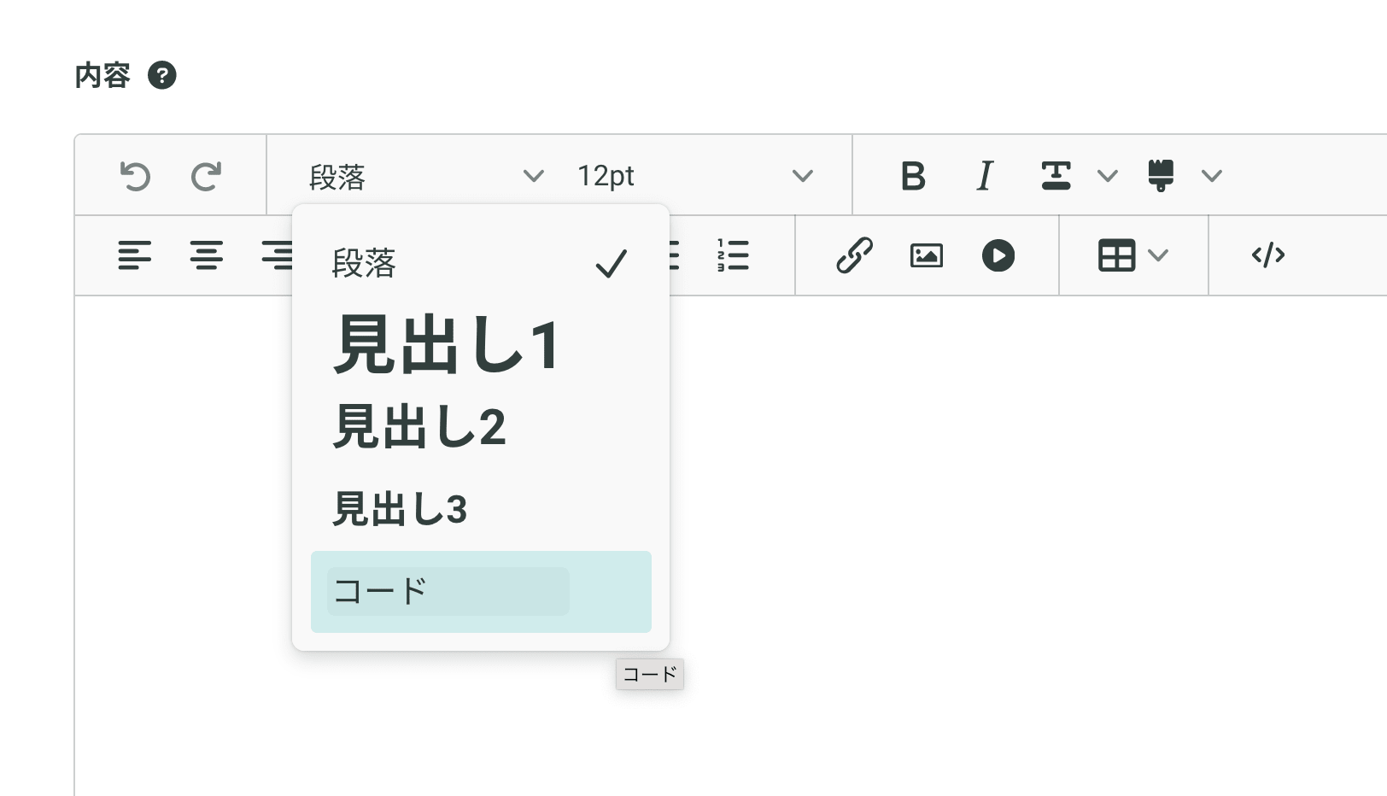This screenshot has height=796, width=1387.
Task: Insert a media video
Action: [998, 255]
